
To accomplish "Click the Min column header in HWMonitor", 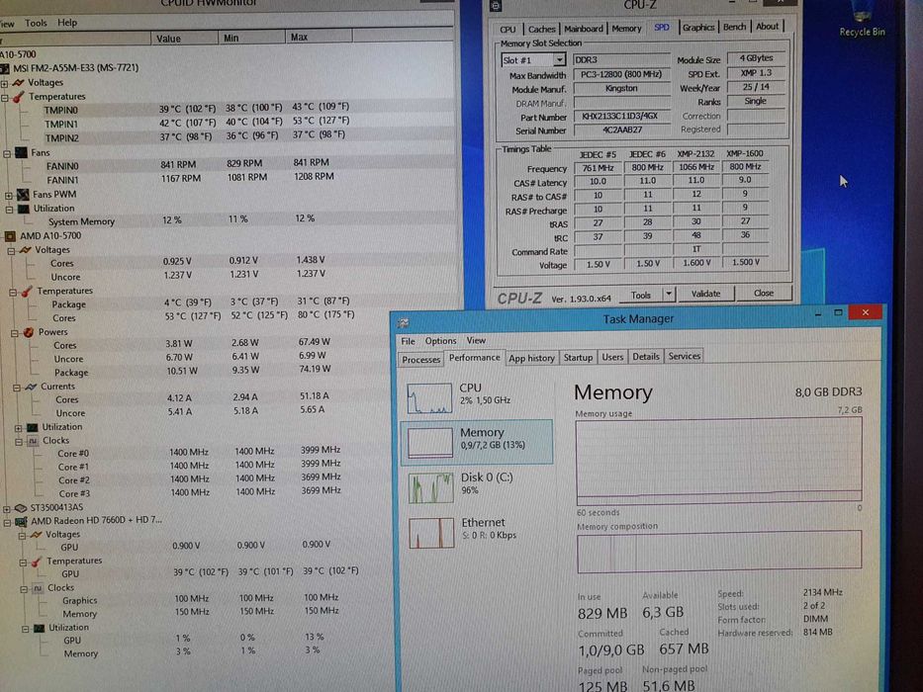I will tap(250, 39).
